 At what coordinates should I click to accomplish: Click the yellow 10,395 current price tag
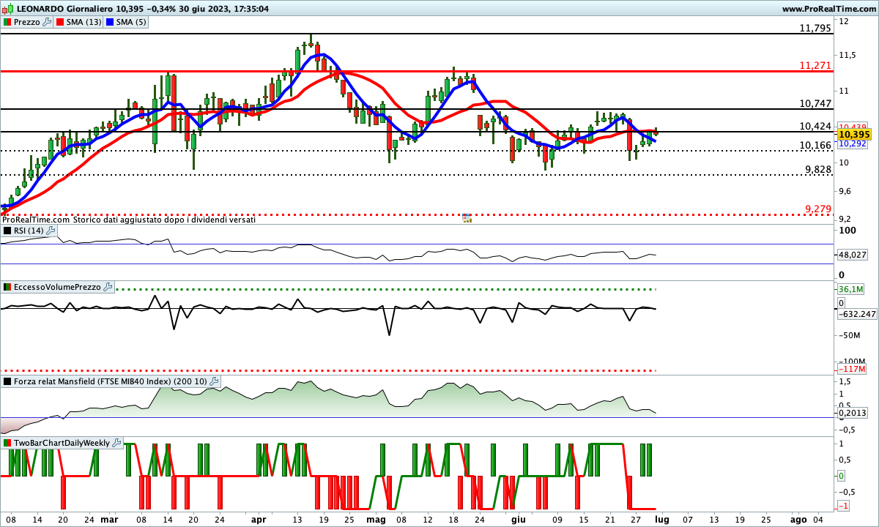pos(853,135)
